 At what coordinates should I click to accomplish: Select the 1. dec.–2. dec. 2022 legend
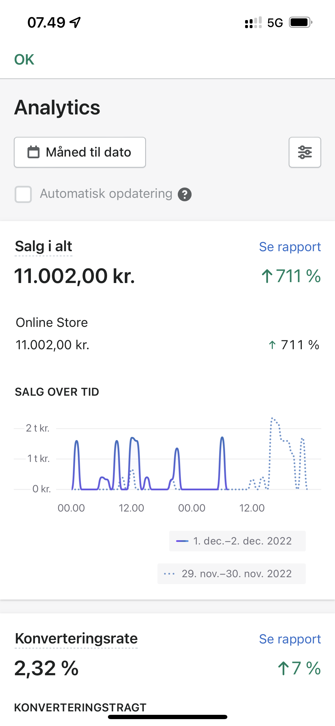click(x=237, y=541)
